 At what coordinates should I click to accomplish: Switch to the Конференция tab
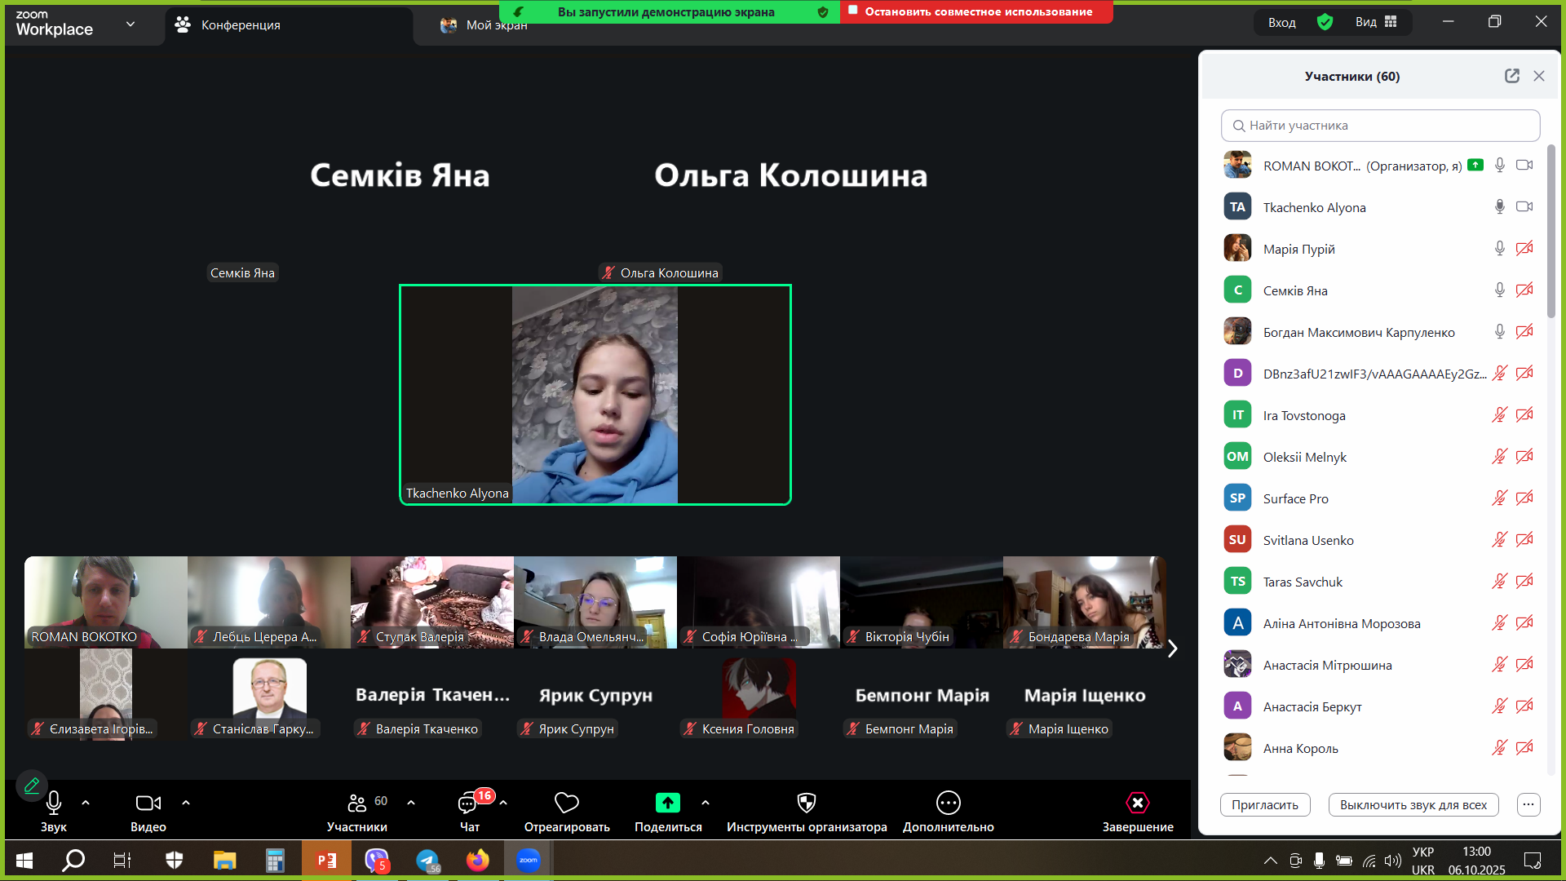click(x=241, y=25)
